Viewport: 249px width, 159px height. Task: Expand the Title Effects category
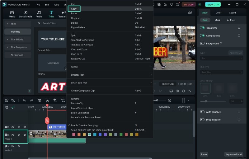(17, 40)
